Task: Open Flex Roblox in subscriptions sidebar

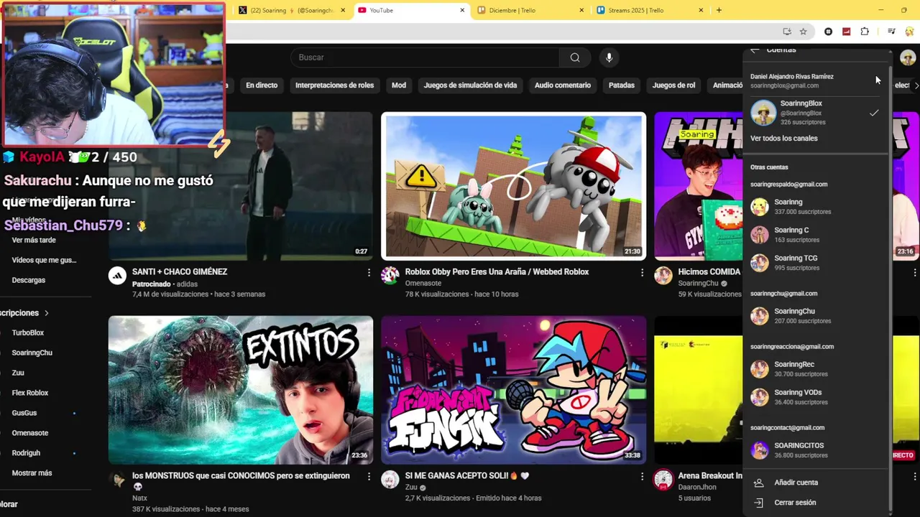Action: point(30,393)
